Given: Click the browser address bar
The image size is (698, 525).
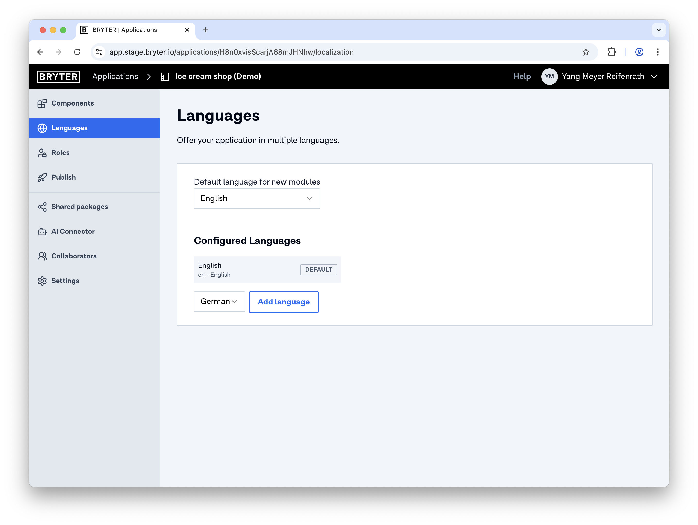Looking at the screenshot, I should [x=316, y=52].
